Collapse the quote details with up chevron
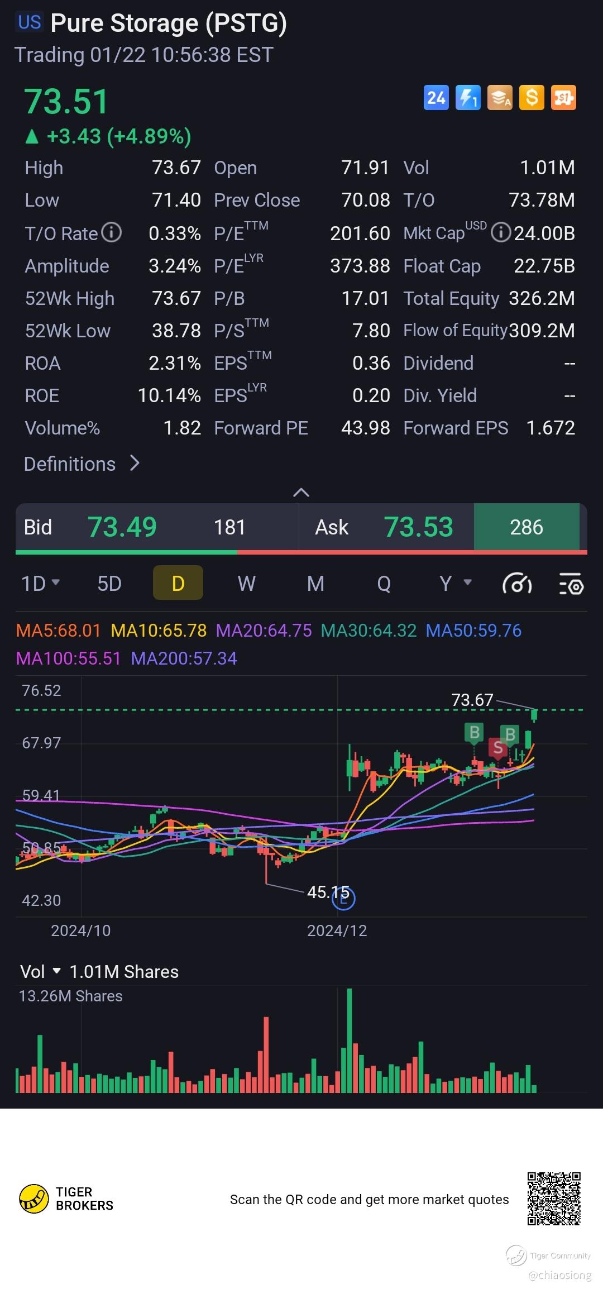The height and width of the screenshot is (1289, 603). (301, 492)
